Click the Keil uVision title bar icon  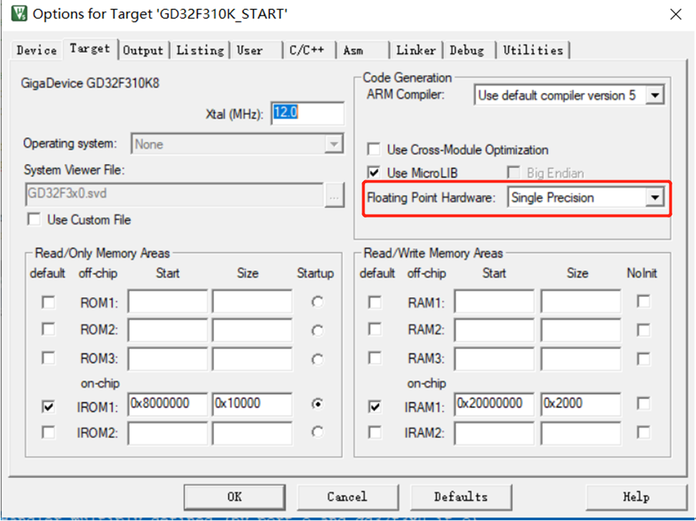coord(19,14)
